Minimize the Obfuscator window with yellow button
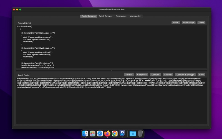Viewport: 222px width, 139px height. tap(17, 9)
